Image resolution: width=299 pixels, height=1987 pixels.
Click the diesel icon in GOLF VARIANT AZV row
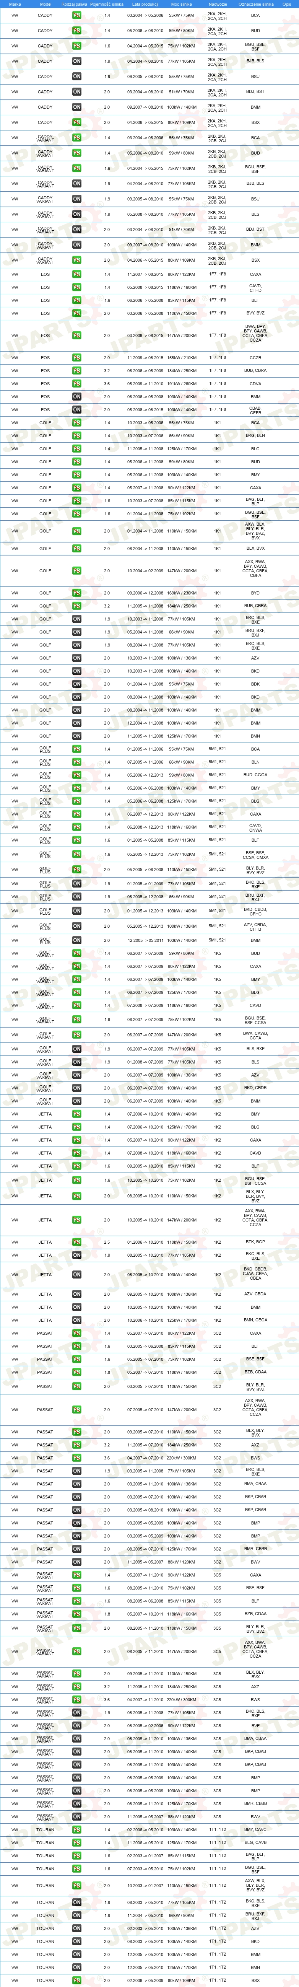[76, 1075]
